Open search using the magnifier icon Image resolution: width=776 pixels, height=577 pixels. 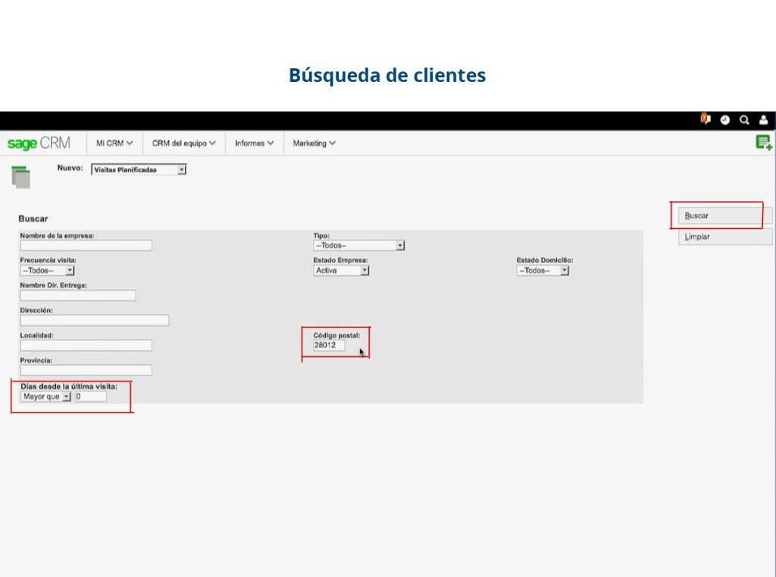coord(744,120)
